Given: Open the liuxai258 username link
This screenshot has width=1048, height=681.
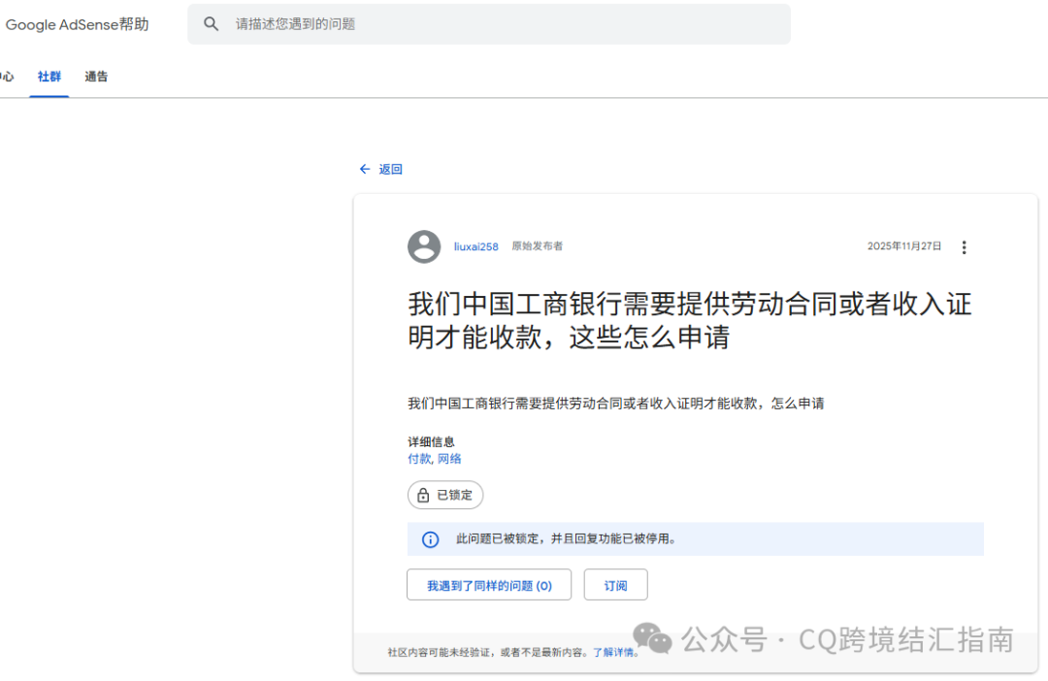Looking at the screenshot, I should (475, 246).
